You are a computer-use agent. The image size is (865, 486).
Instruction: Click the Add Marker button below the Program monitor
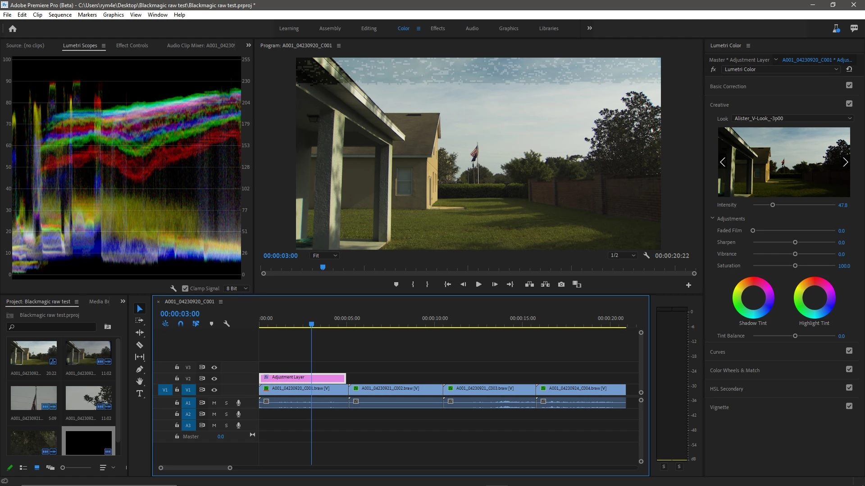396,284
